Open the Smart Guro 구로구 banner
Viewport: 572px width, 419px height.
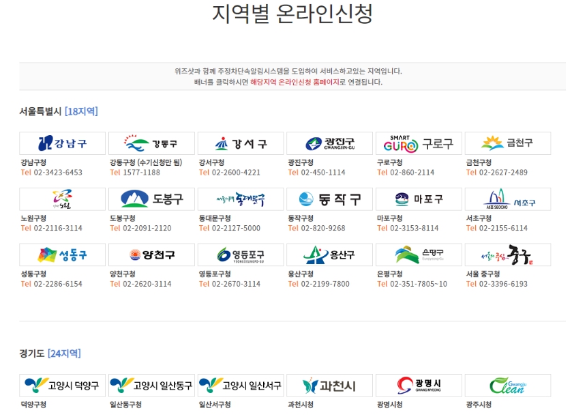[x=419, y=143]
